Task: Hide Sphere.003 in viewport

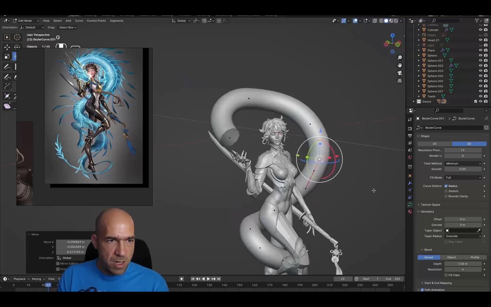Action: pos(481,71)
